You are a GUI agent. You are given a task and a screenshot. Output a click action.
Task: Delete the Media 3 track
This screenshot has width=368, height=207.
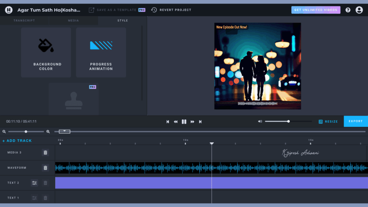point(45,152)
